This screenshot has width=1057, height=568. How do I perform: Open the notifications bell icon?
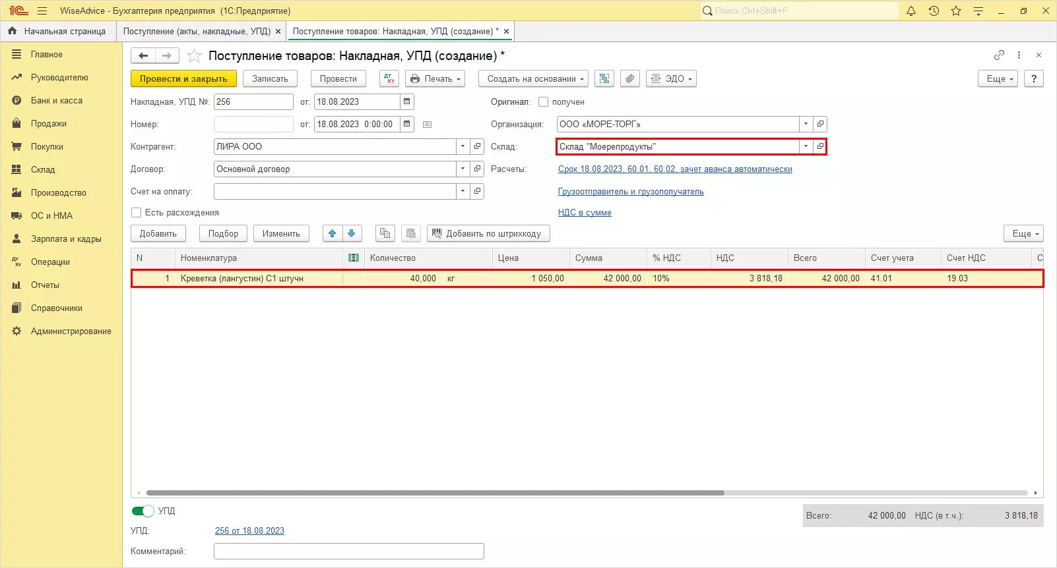(x=911, y=11)
